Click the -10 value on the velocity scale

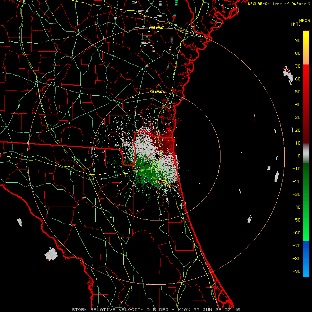(296, 169)
